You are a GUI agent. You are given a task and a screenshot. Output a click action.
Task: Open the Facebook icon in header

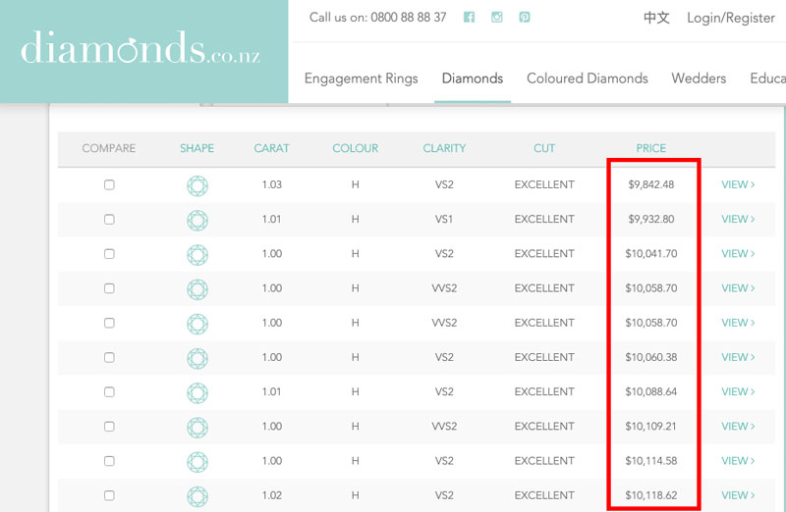[469, 18]
